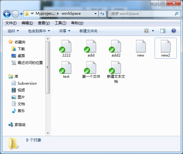The image size is (183, 154).
Task: Change view using the view mode icon
Action: 146,31
